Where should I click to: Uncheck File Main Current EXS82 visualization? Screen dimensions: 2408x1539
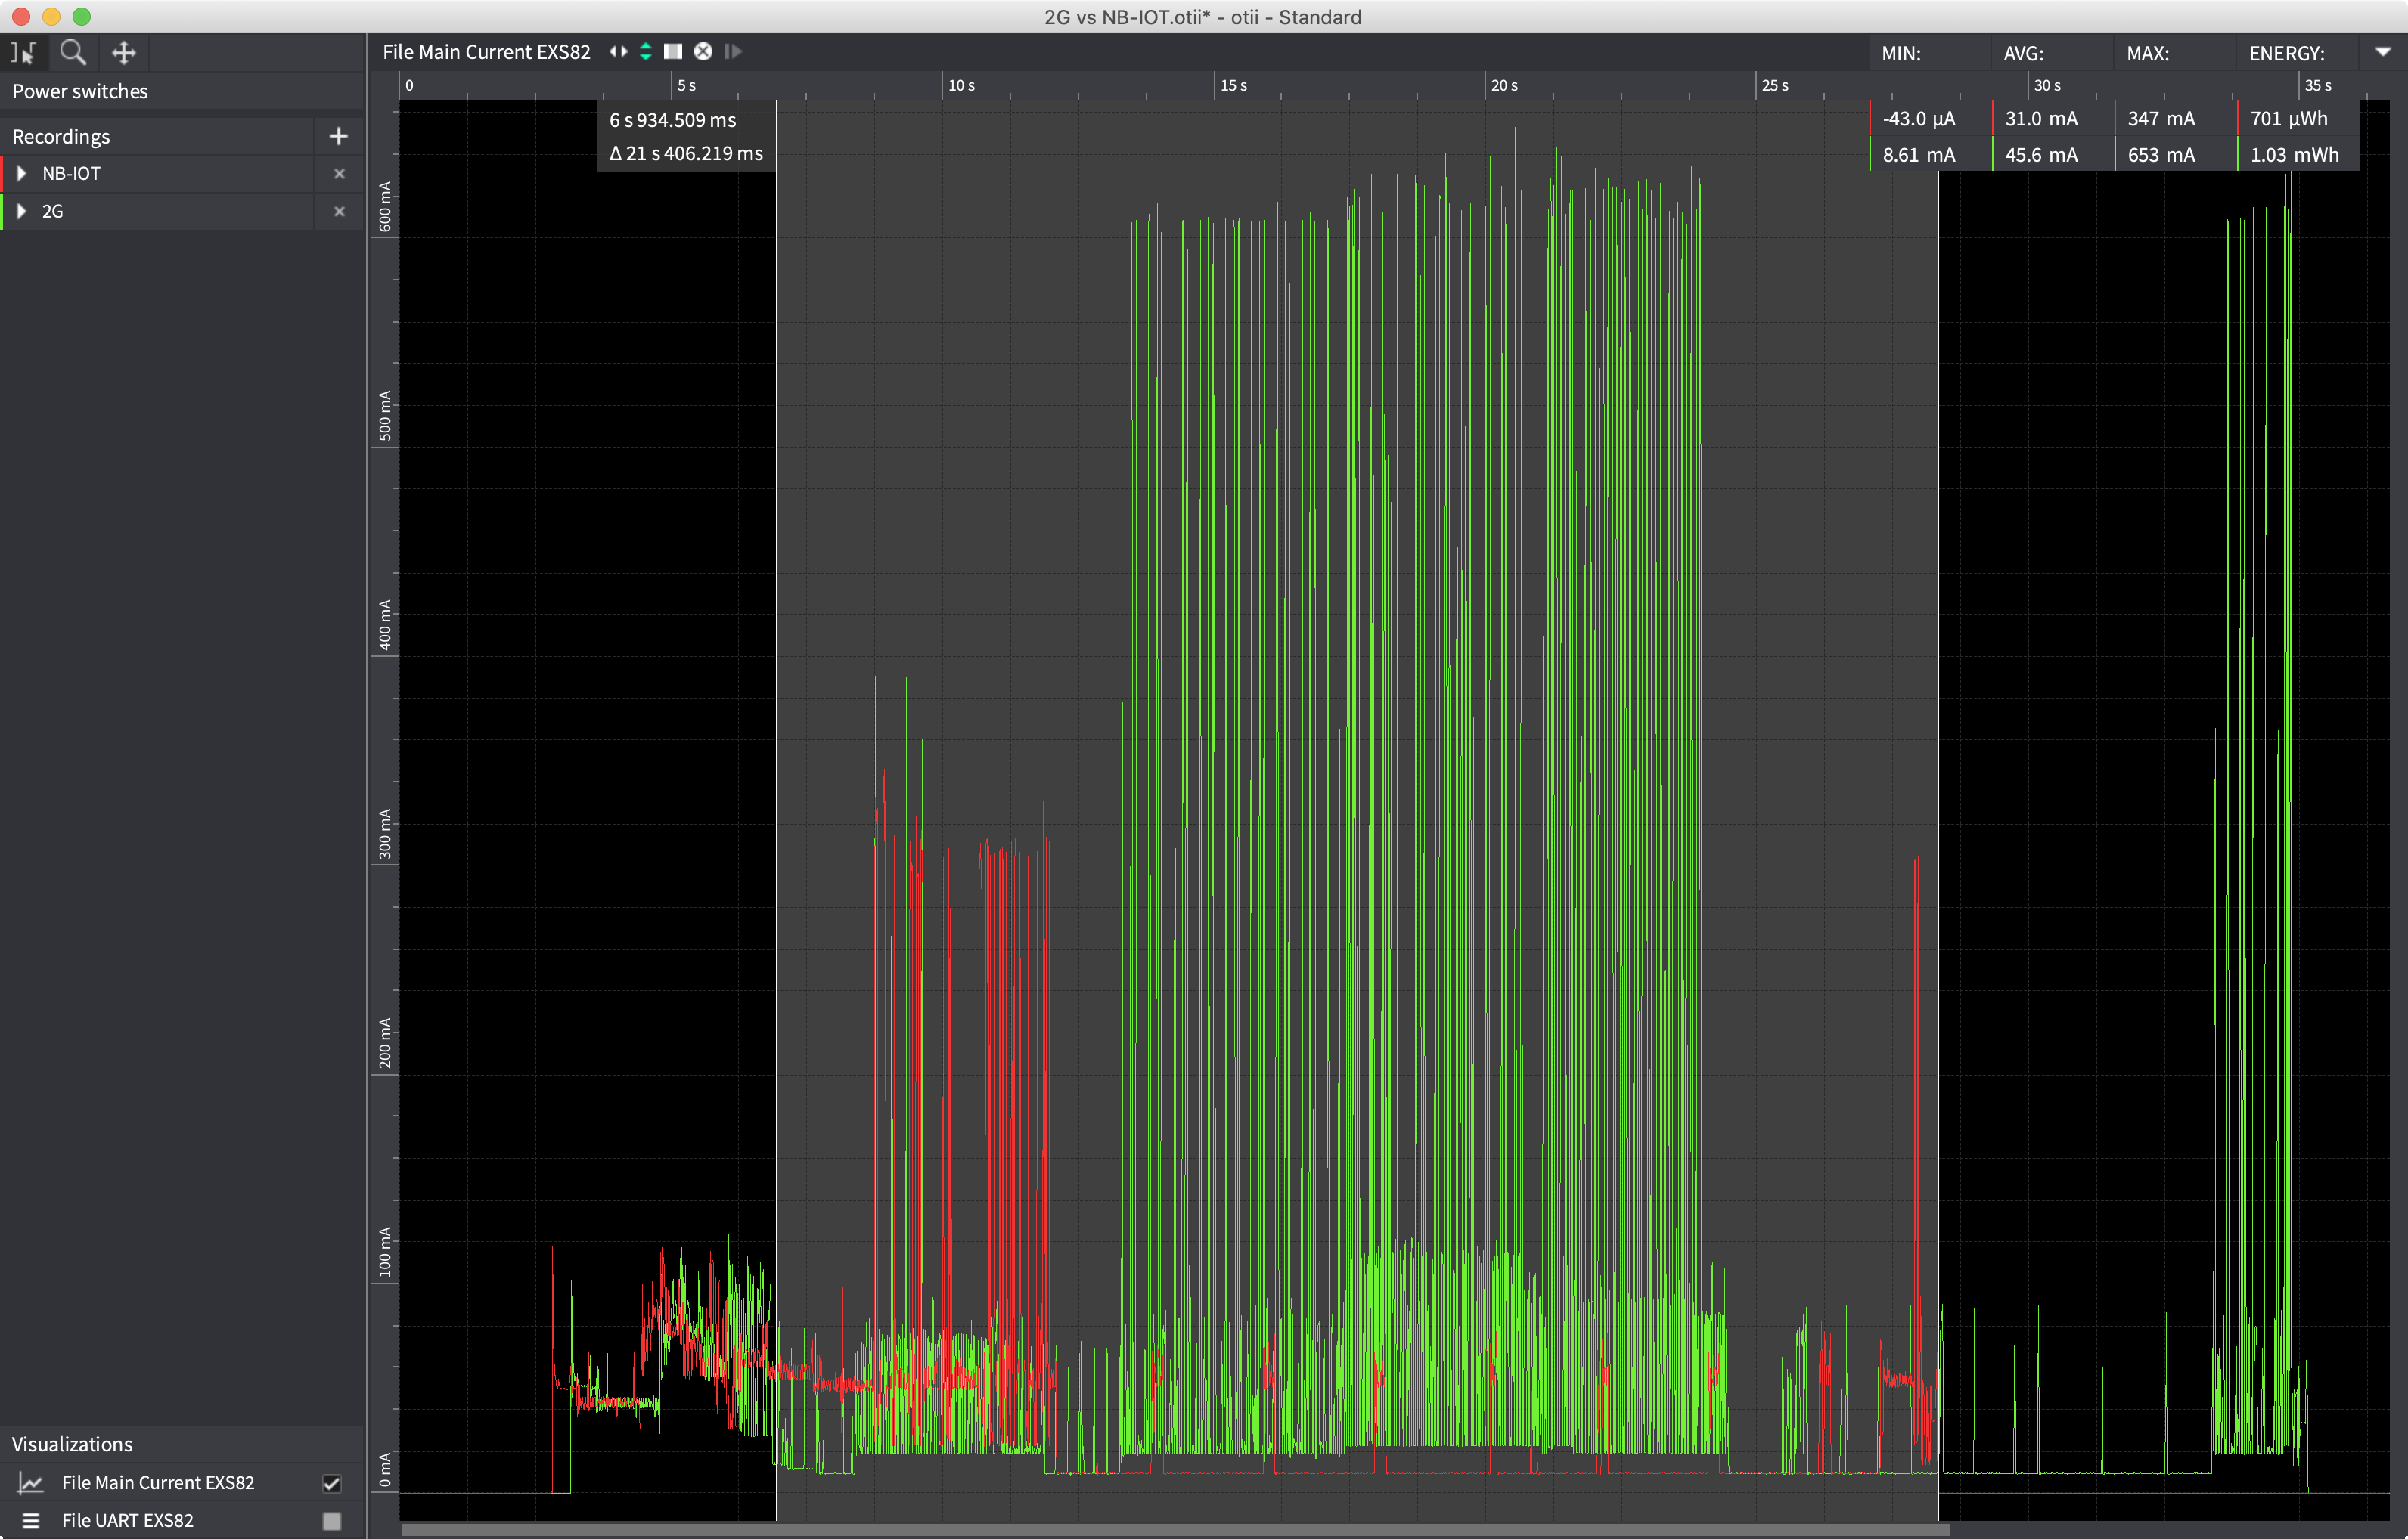[x=331, y=1483]
